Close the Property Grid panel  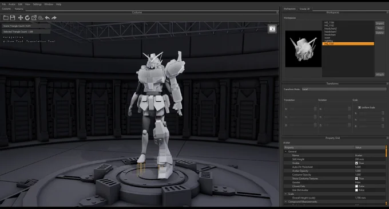tap(387, 138)
